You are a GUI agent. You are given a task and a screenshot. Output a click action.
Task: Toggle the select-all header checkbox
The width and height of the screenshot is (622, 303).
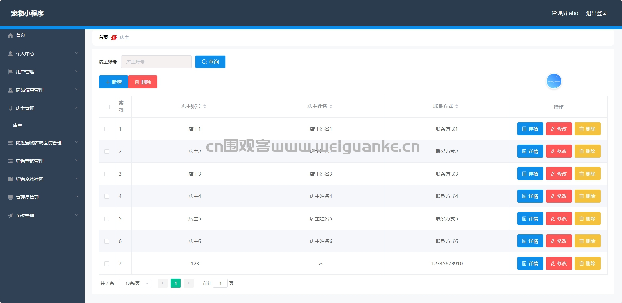pos(107,107)
